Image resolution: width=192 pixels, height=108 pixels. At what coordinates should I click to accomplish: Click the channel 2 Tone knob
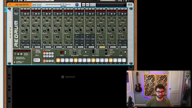[x=34, y=43]
